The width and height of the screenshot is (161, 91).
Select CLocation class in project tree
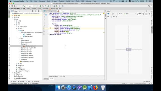(27, 34)
